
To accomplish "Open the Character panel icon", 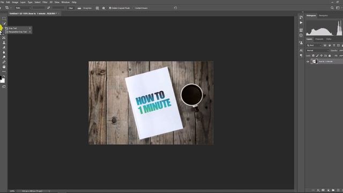I will pos(301,50).
